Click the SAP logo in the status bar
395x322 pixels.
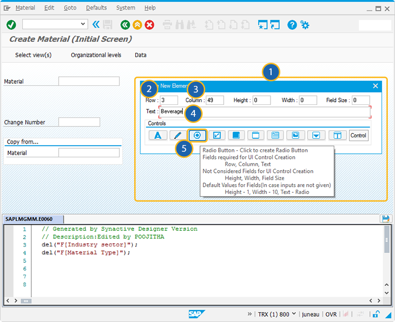point(197,314)
